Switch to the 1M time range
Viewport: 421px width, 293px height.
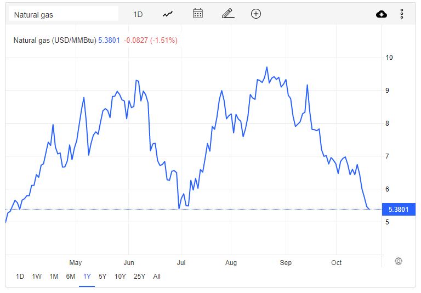54,277
